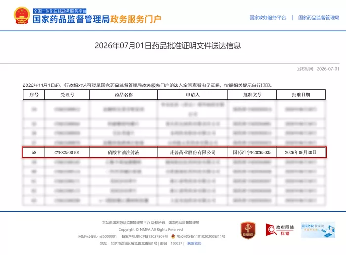Select the drug name 硝酸甘油注射液
The height and width of the screenshot is (255, 346).
pyautogui.click(x=124, y=152)
